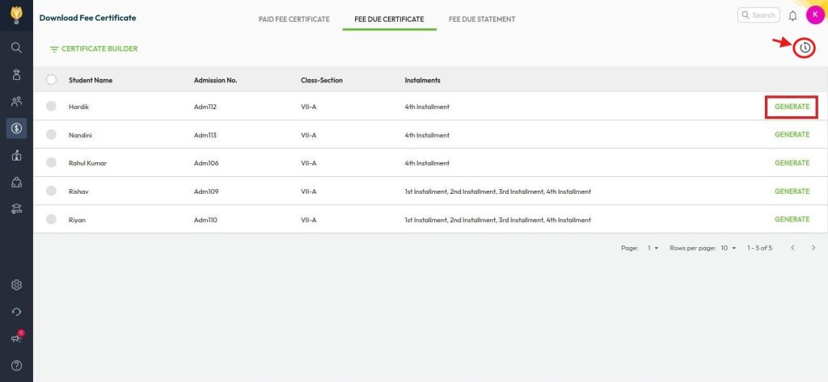
Task: Generate the certificate for Riyan
Action: click(x=792, y=220)
